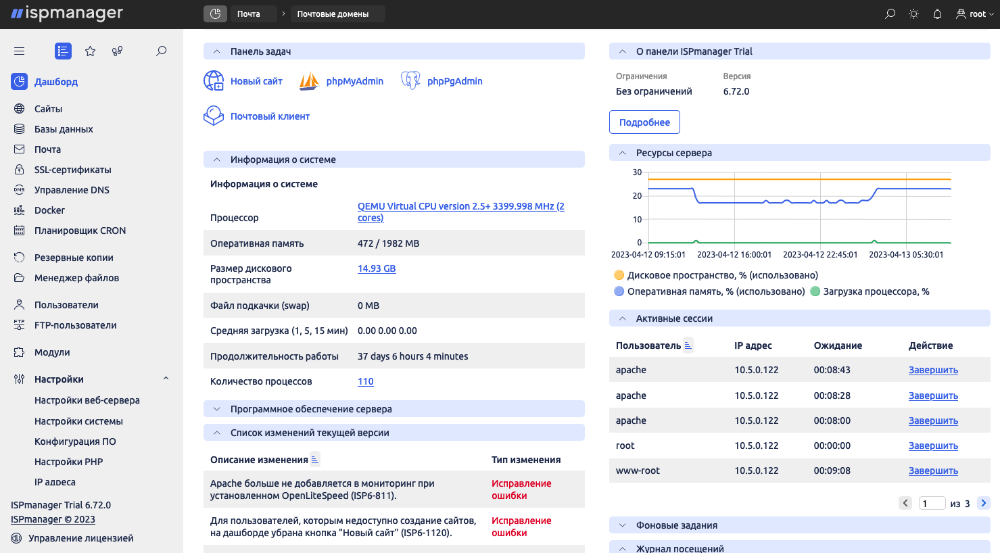Open Пользователи in sidebar
This screenshot has height=553, width=1000.
click(x=66, y=305)
